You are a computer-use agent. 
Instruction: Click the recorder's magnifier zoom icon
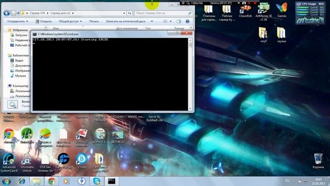(188, 3)
